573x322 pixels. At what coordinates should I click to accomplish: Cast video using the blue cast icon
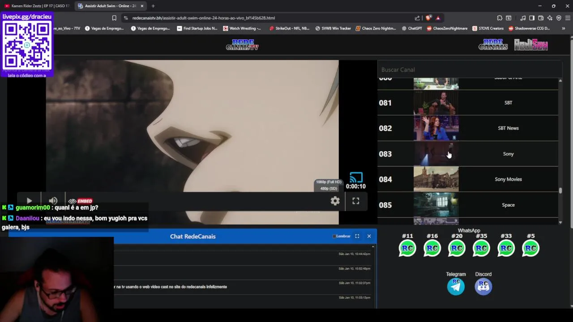tap(356, 178)
